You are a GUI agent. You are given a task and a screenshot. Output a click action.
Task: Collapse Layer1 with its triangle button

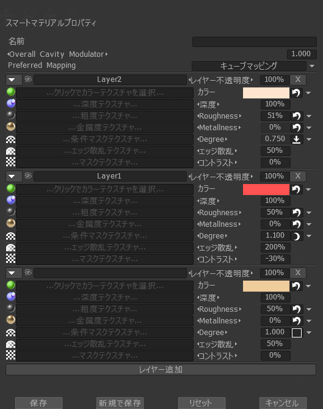point(13,176)
